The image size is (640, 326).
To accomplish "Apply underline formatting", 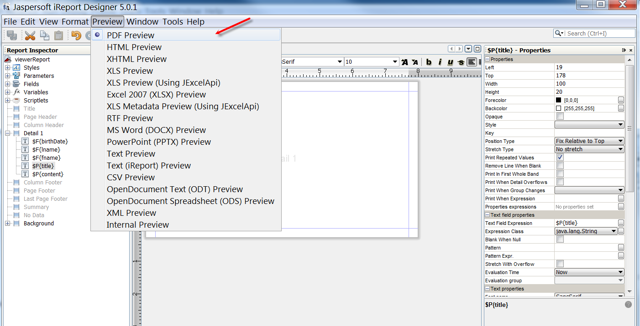I will point(450,61).
